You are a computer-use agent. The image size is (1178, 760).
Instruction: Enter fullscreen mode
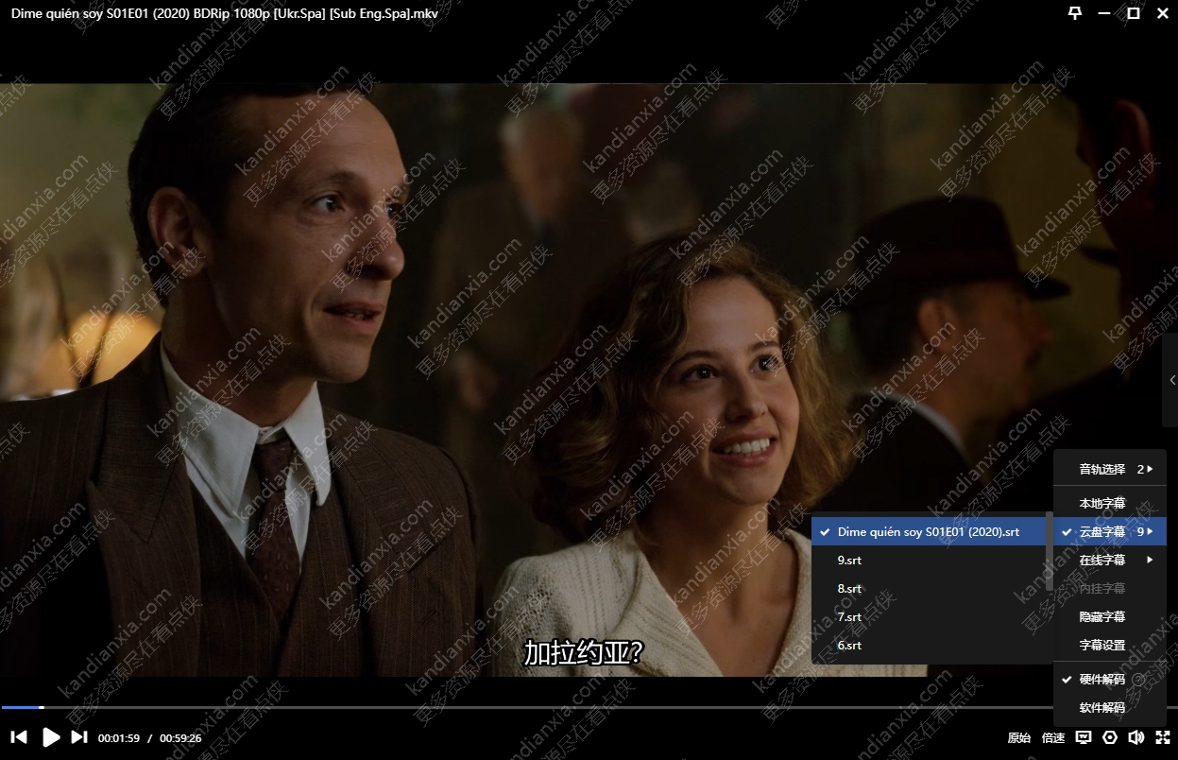coord(1163,737)
